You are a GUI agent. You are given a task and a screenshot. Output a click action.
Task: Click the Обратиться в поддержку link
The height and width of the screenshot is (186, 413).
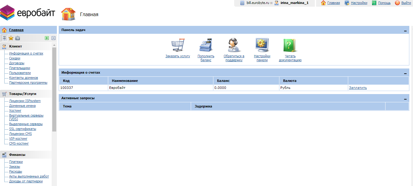234,58
